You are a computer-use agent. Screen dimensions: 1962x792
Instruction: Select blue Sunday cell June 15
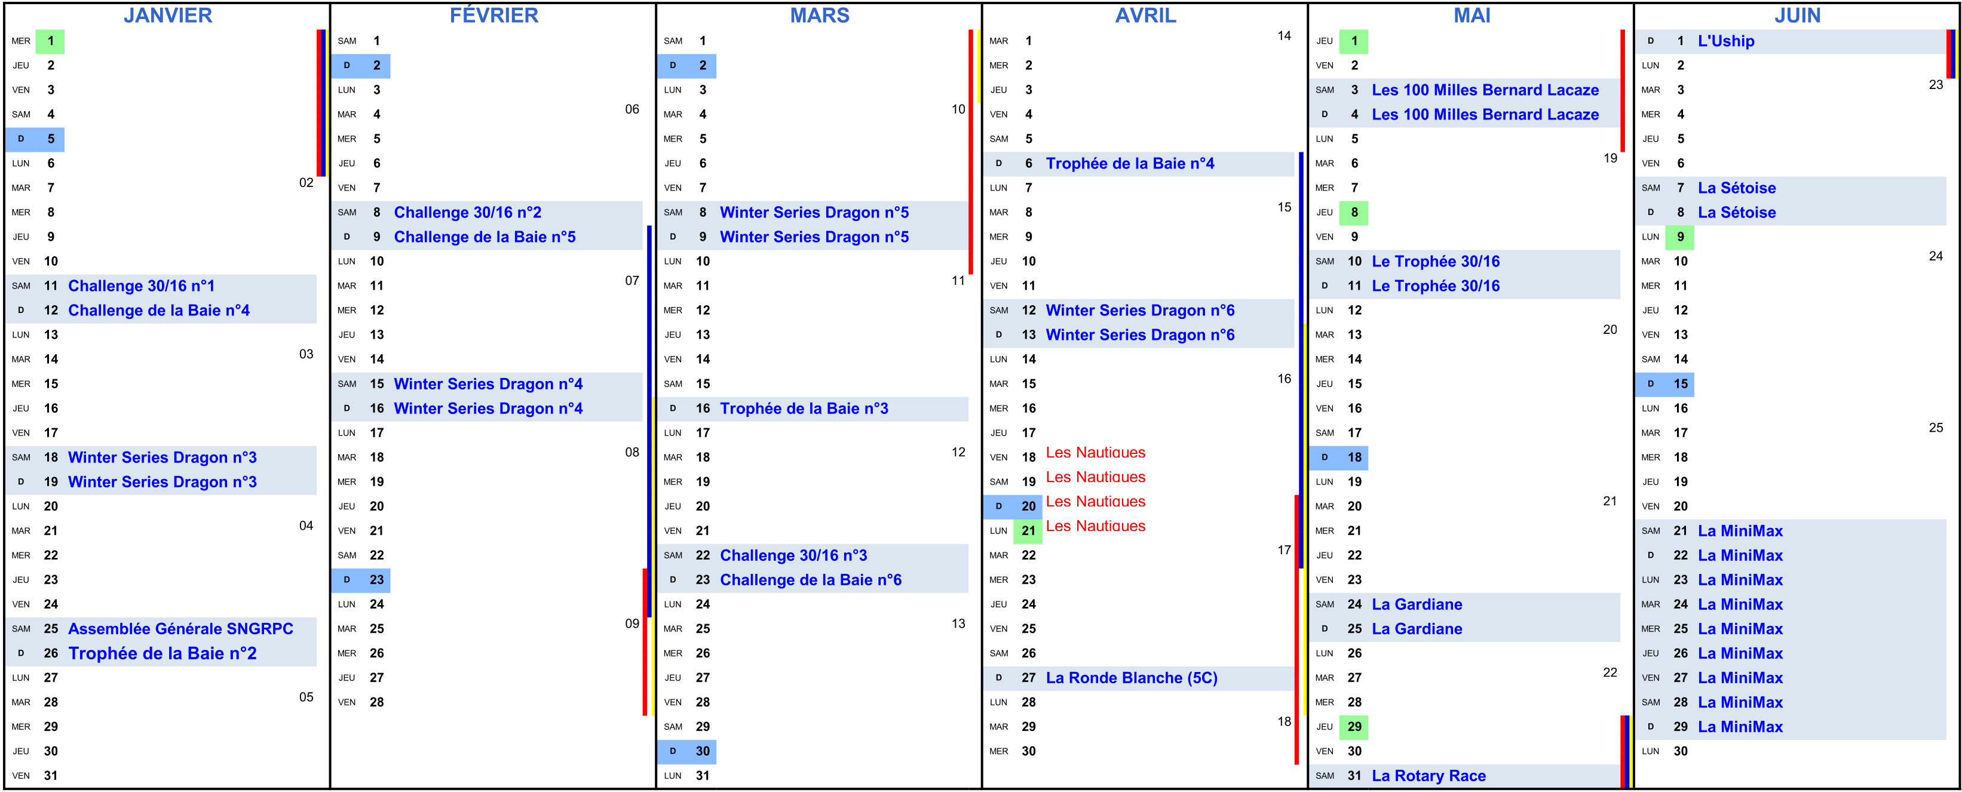tap(1665, 384)
